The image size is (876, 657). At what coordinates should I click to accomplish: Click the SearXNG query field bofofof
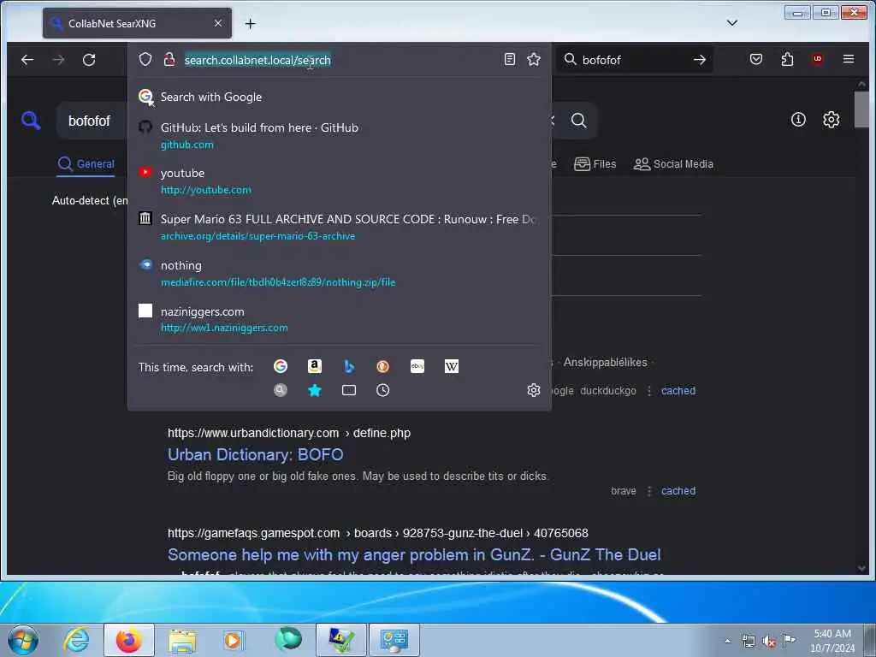91,121
